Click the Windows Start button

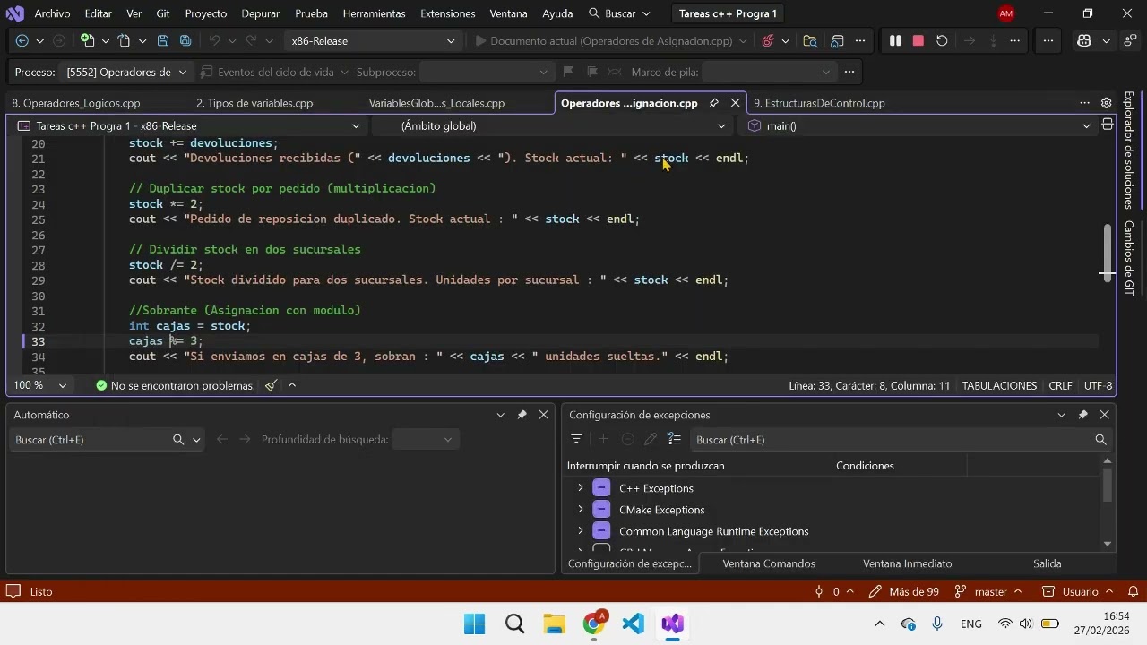475,623
